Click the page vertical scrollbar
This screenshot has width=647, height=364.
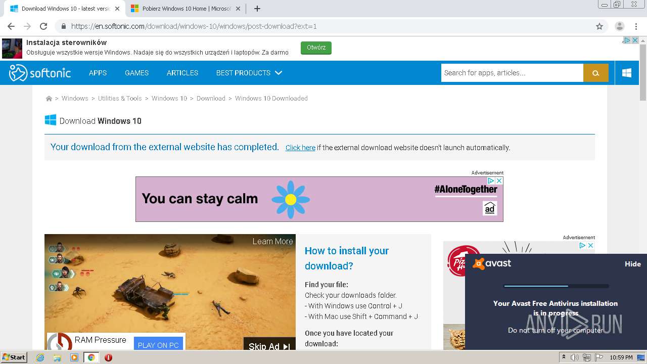pos(643,73)
